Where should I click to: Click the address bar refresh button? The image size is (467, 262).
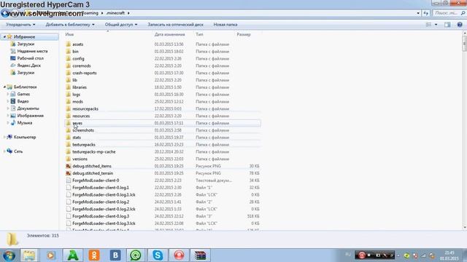[426, 13]
